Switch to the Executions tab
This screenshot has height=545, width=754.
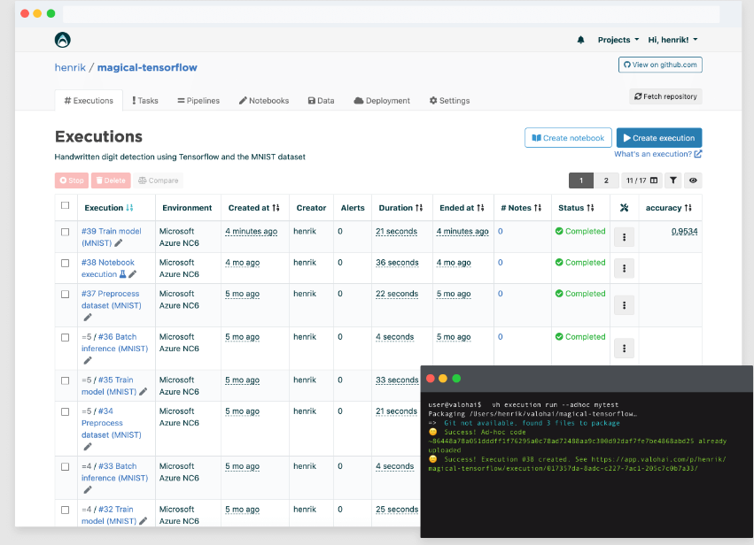coord(89,100)
